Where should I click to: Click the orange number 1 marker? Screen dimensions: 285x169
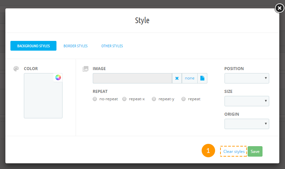pyautogui.click(x=208, y=151)
